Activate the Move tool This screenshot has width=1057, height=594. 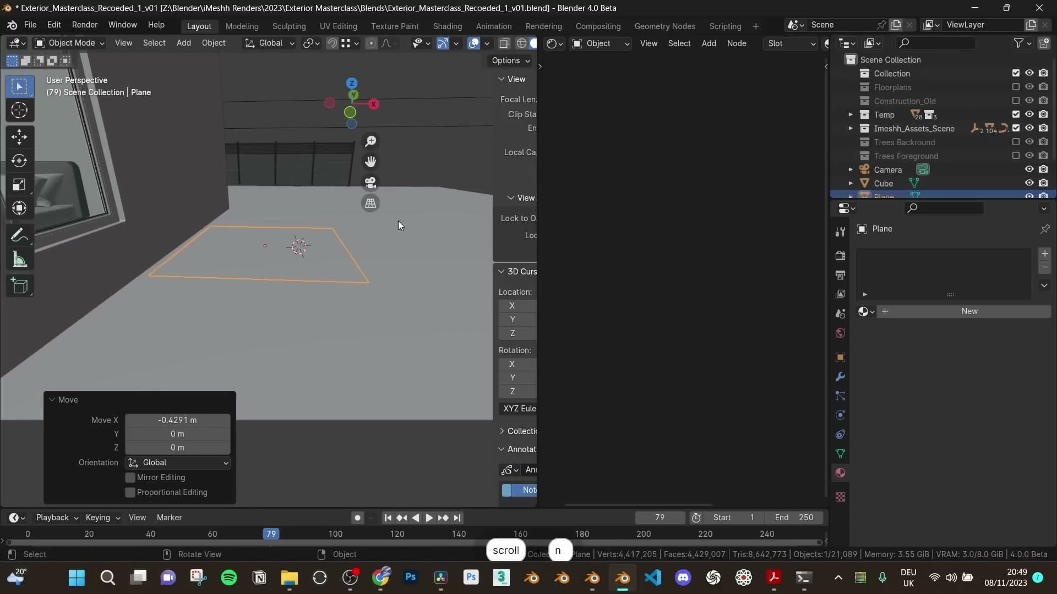point(19,136)
